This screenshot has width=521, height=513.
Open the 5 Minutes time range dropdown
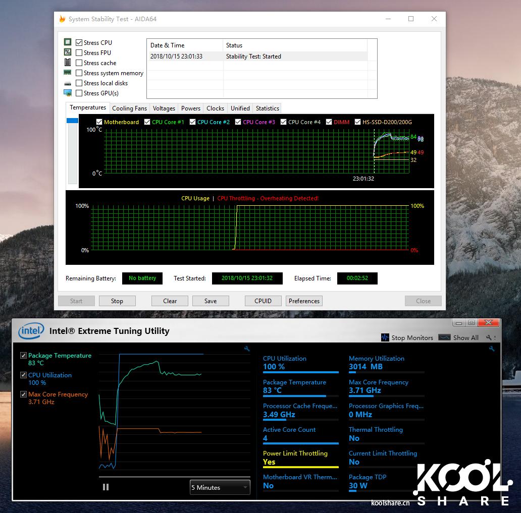pos(220,487)
